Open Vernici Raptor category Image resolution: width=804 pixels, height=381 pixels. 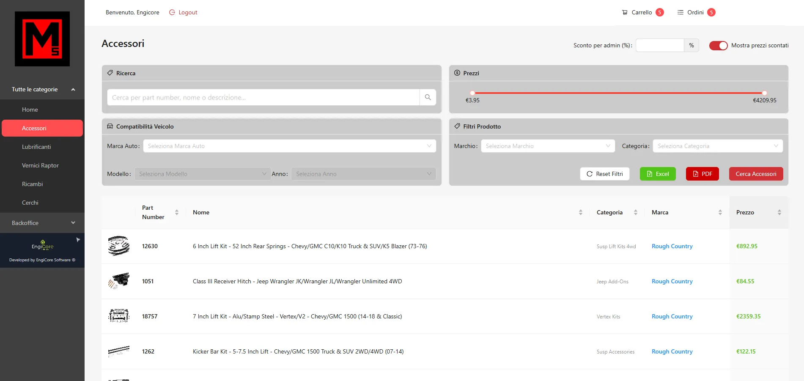[x=40, y=165]
